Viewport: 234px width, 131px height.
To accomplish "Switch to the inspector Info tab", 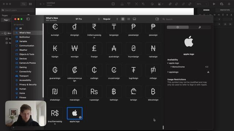I will 178,27.
